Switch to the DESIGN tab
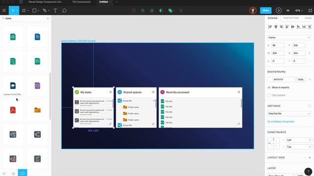The image size is (314, 176). pos(273,18)
